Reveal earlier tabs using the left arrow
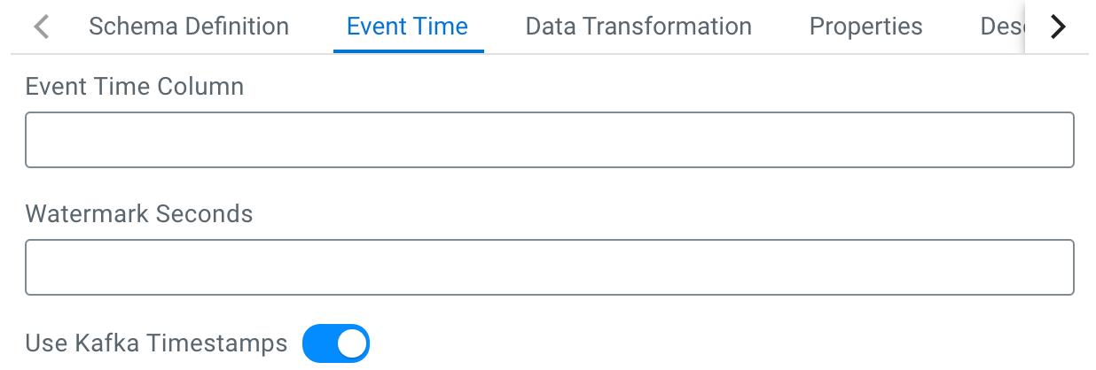 point(41,27)
